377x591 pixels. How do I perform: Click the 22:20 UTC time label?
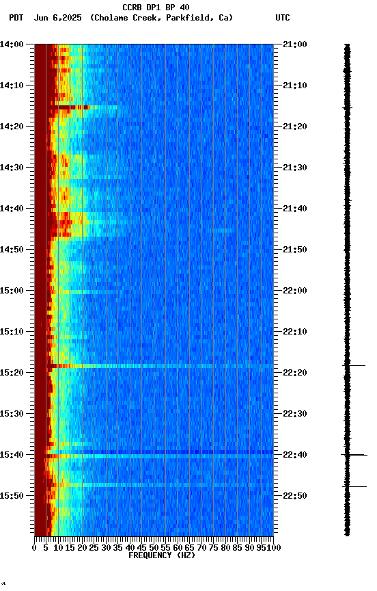pyautogui.click(x=295, y=373)
